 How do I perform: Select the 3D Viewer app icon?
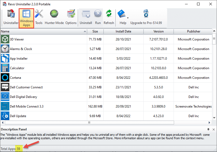pos(5,39)
